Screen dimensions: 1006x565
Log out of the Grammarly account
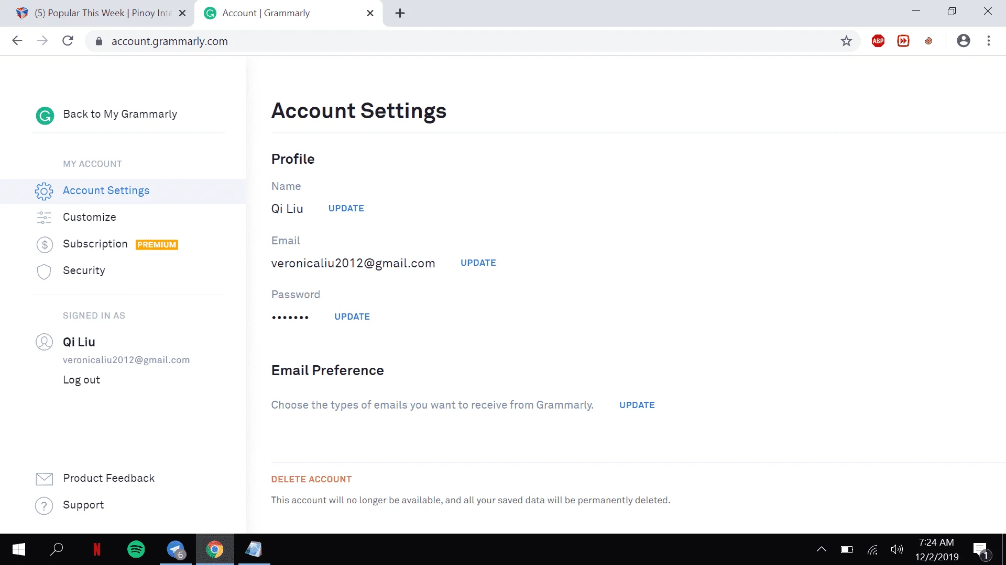[81, 380]
